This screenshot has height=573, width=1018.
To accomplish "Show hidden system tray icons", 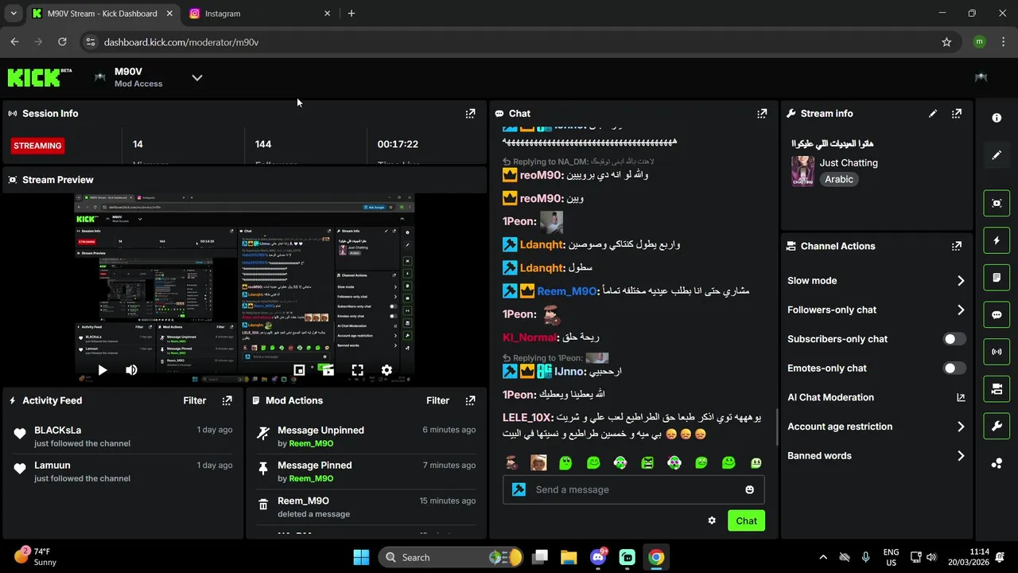I will click(823, 557).
